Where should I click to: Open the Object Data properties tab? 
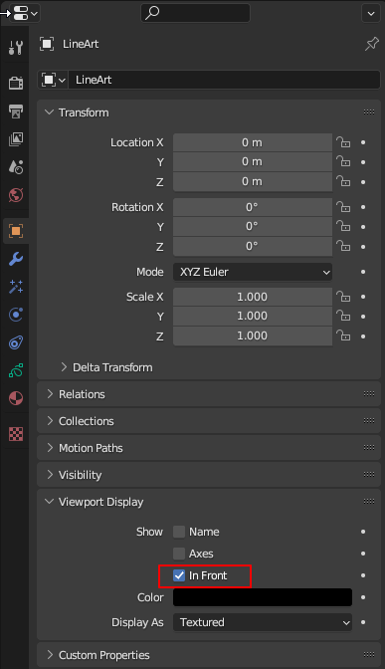[x=16, y=370]
